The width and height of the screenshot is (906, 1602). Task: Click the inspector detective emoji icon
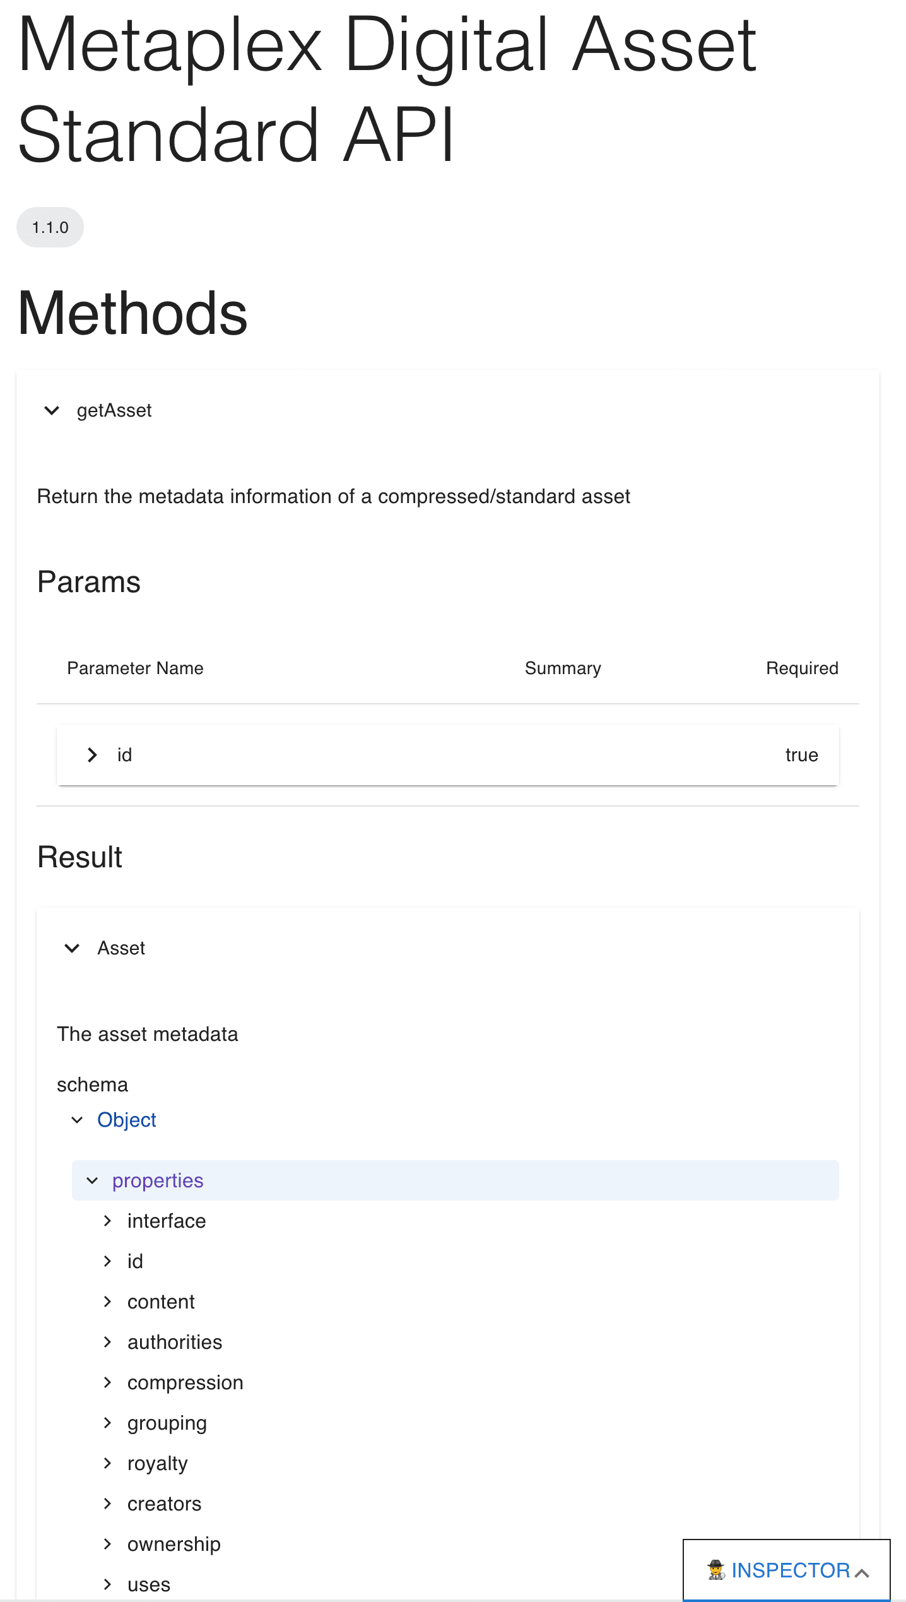[716, 1570]
